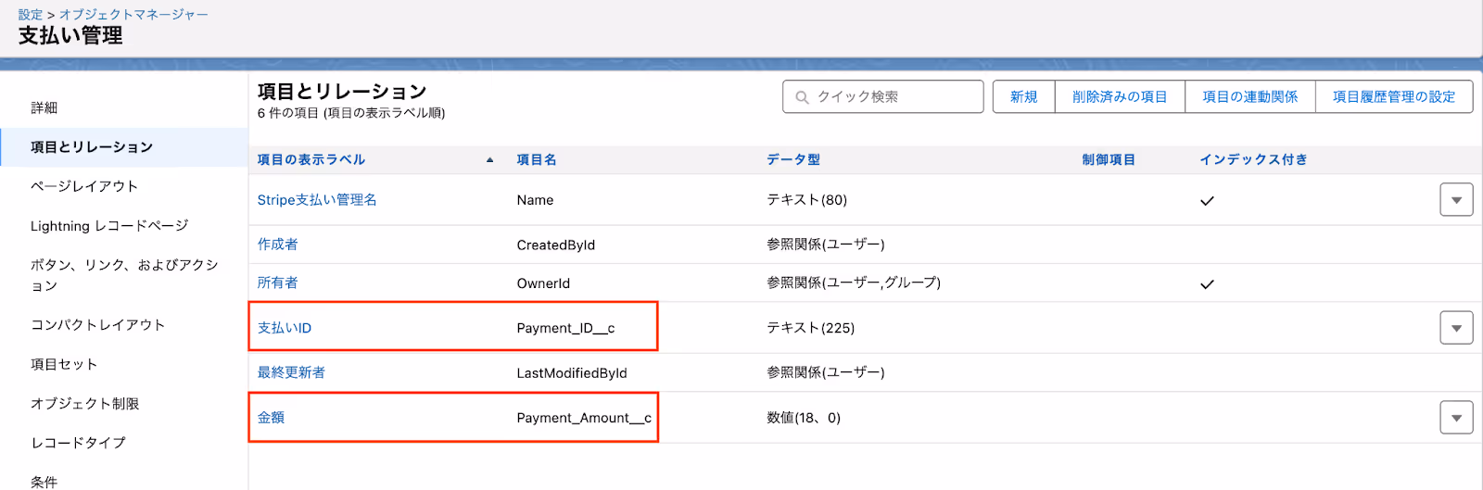Click the 削除済みの項目 button
The image size is (1483, 490).
point(1120,96)
